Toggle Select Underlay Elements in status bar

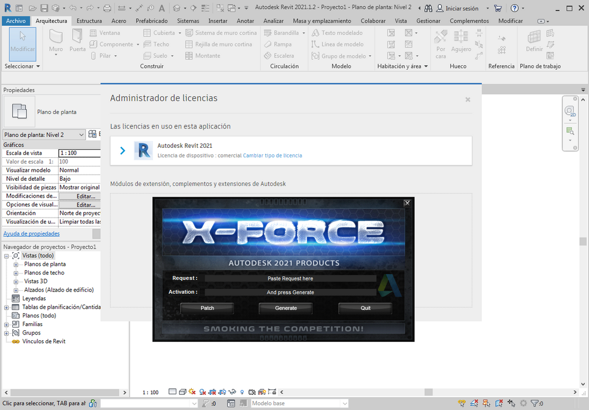pos(474,403)
